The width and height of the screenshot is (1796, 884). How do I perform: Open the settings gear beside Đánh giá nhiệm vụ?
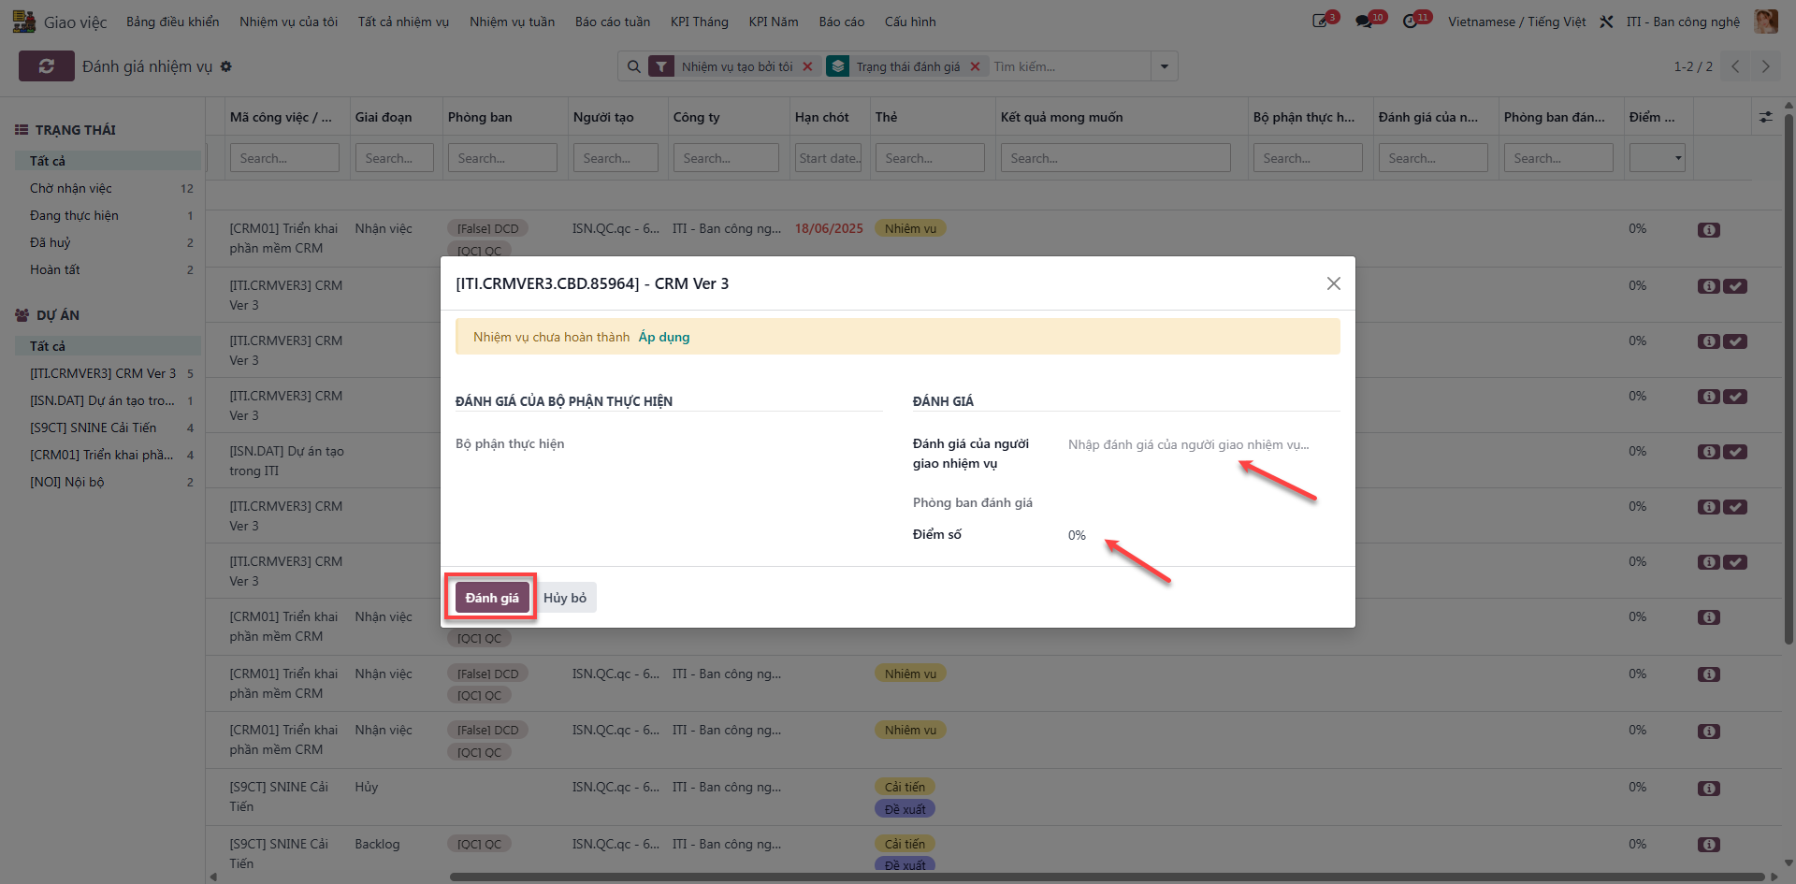click(226, 66)
